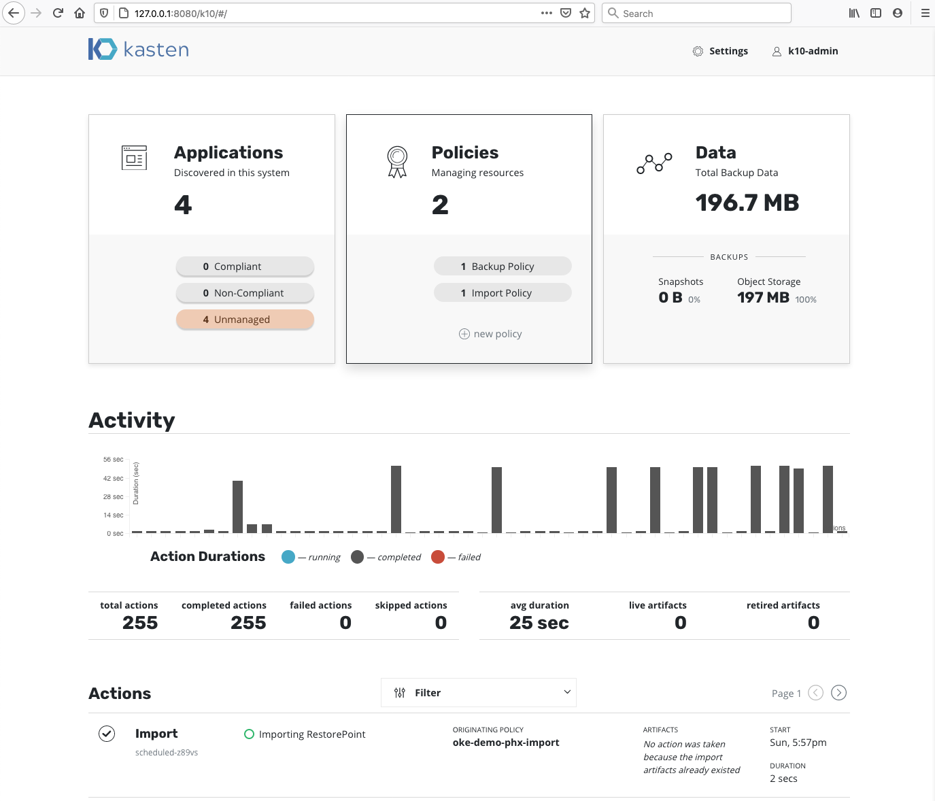Click the Data card network graph icon

pyautogui.click(x=653, y=163)
